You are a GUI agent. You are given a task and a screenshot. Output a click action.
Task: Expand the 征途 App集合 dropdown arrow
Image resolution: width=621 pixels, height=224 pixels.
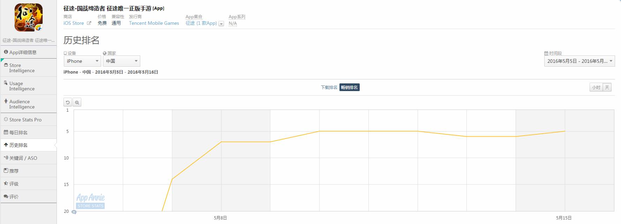point(221,24)
